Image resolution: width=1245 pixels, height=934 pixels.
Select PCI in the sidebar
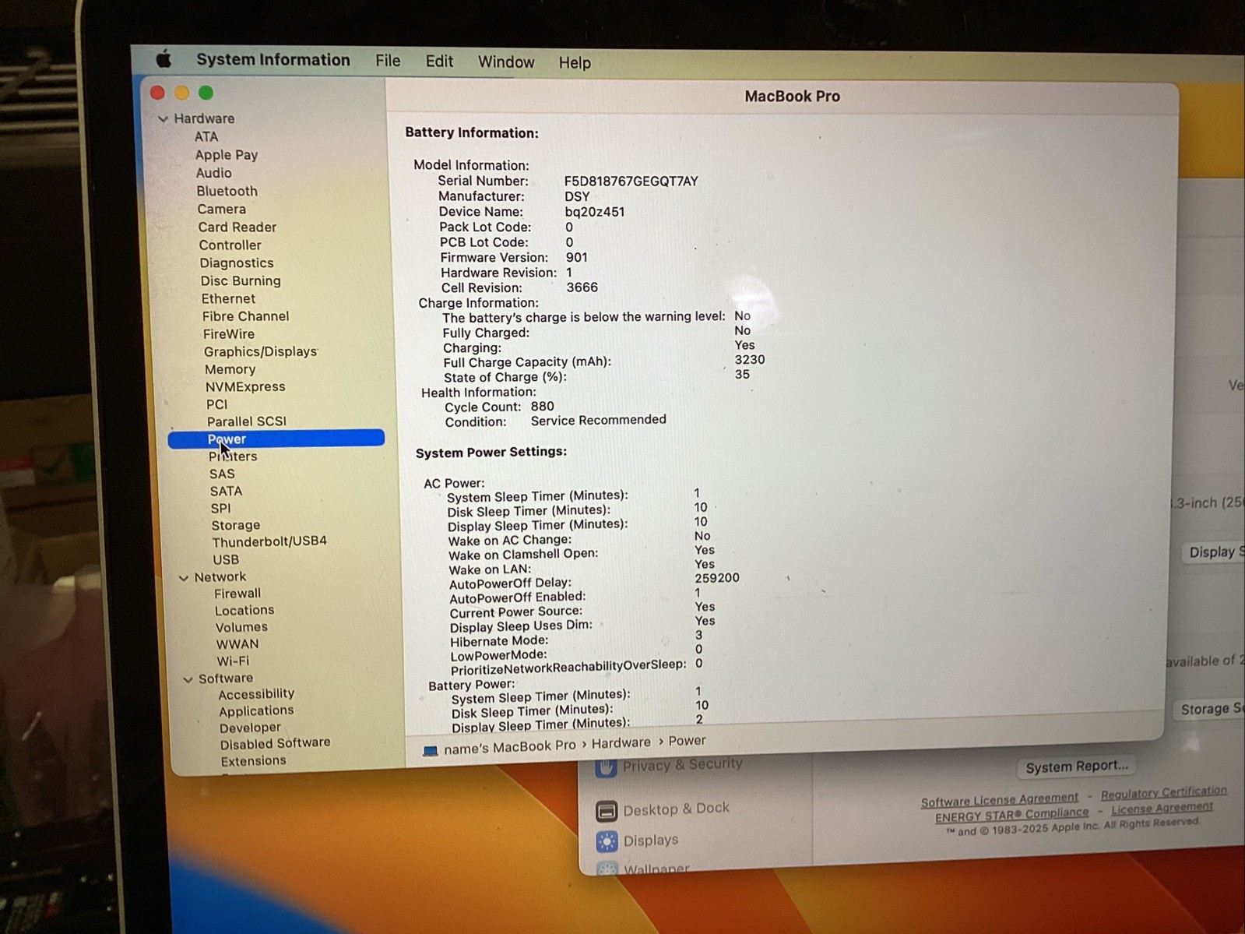tap(216, 404)
